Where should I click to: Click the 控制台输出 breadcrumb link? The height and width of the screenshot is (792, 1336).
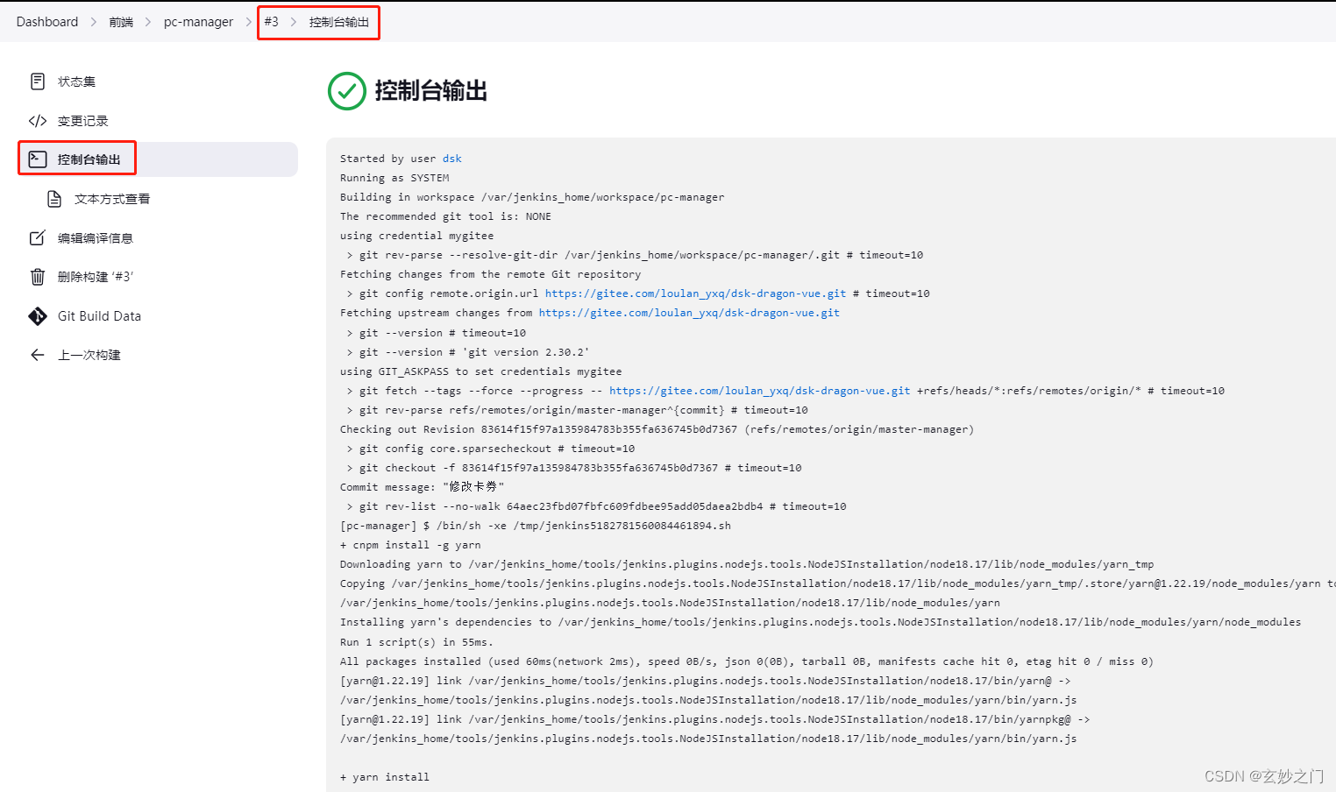[x=339, y=22]
